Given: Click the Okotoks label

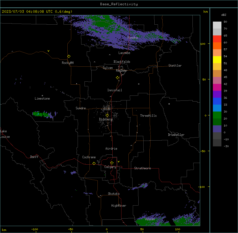Looking at the screenshot, I should [x=114, y=194].
